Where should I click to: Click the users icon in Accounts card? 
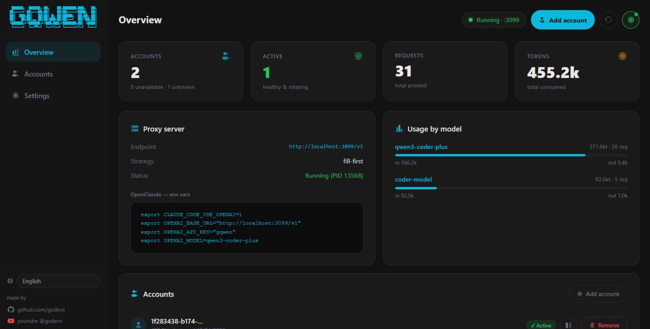pyautogui.click(x=226, y=56)
